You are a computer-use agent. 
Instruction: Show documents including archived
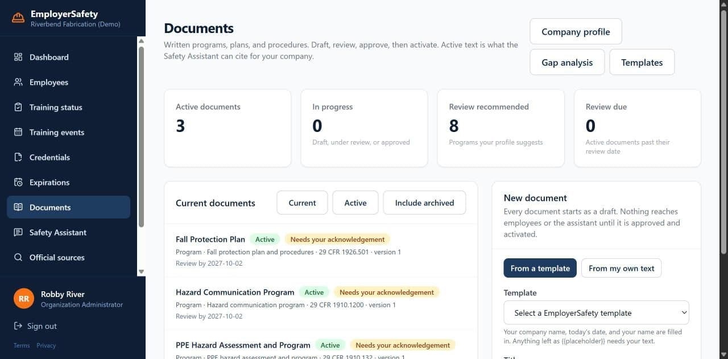coord(424,203)
